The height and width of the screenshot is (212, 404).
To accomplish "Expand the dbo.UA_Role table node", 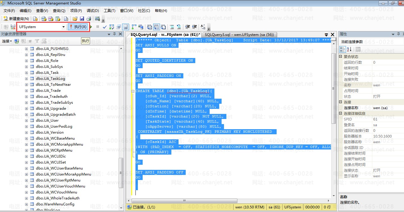I will tap(26, 61).
